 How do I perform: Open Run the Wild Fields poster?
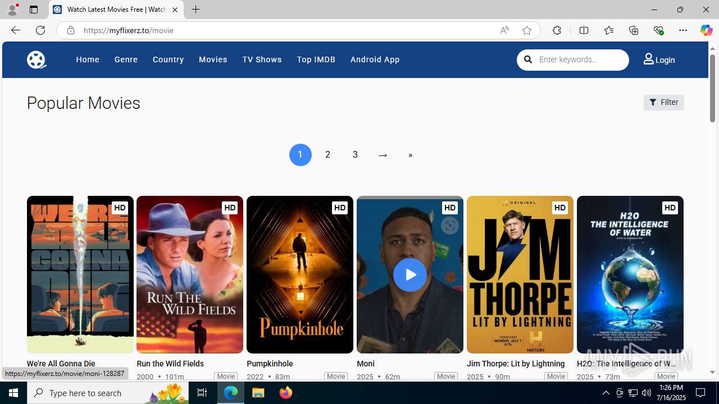pyautogui.click(x=190, y=274)
